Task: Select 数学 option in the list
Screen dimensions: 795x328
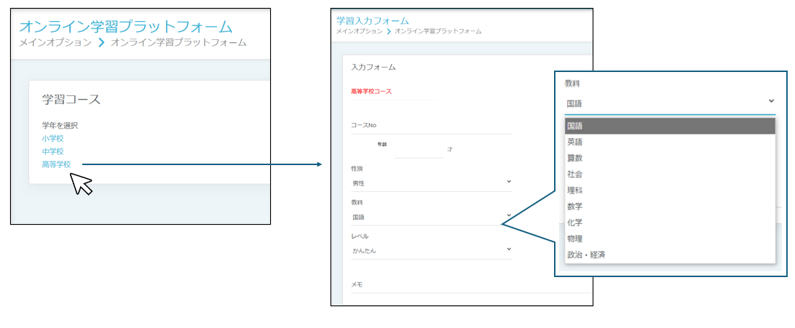Action: click(671, 207)
